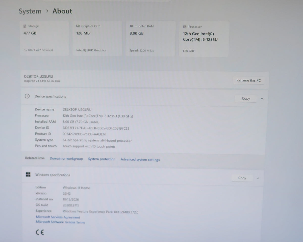The width and height of the screenshot is (303, 242).
Task: Click the text '8.00 GB (7.70 GB usable)'
Action: pos(81,122)
